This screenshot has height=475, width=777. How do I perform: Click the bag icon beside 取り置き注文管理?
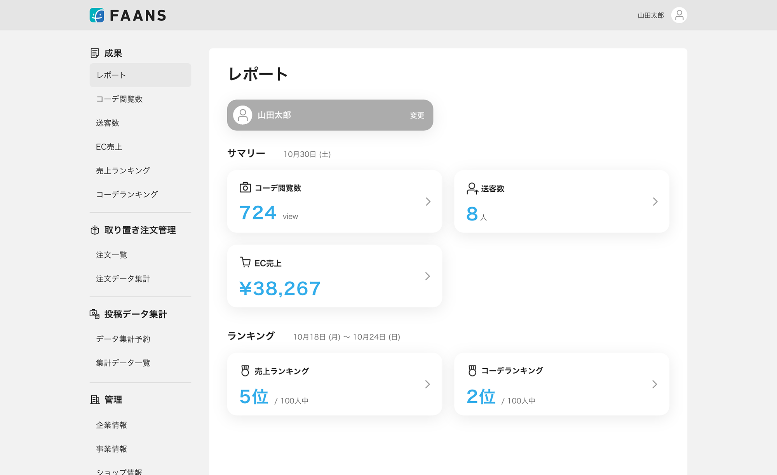pyautogui.click(x=94, y=229)
